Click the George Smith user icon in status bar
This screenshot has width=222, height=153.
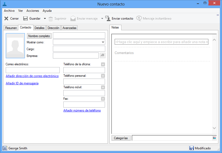tap(5, 148)
